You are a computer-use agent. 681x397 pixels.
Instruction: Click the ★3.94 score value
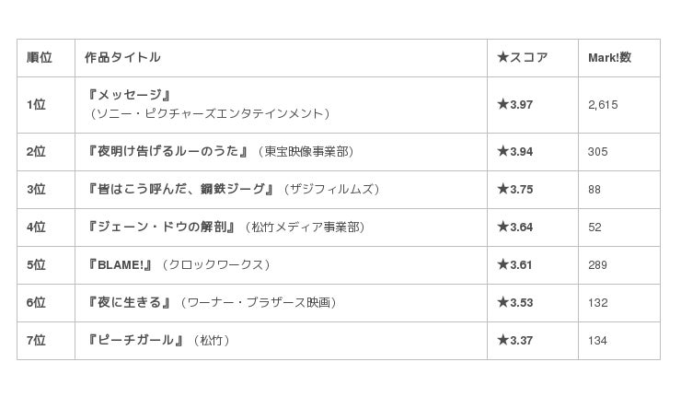tap(514, 151)
